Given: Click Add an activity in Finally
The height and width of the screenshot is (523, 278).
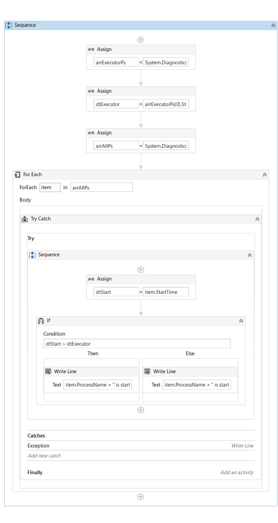Looking at the screenshot, I should click(237, 472).
